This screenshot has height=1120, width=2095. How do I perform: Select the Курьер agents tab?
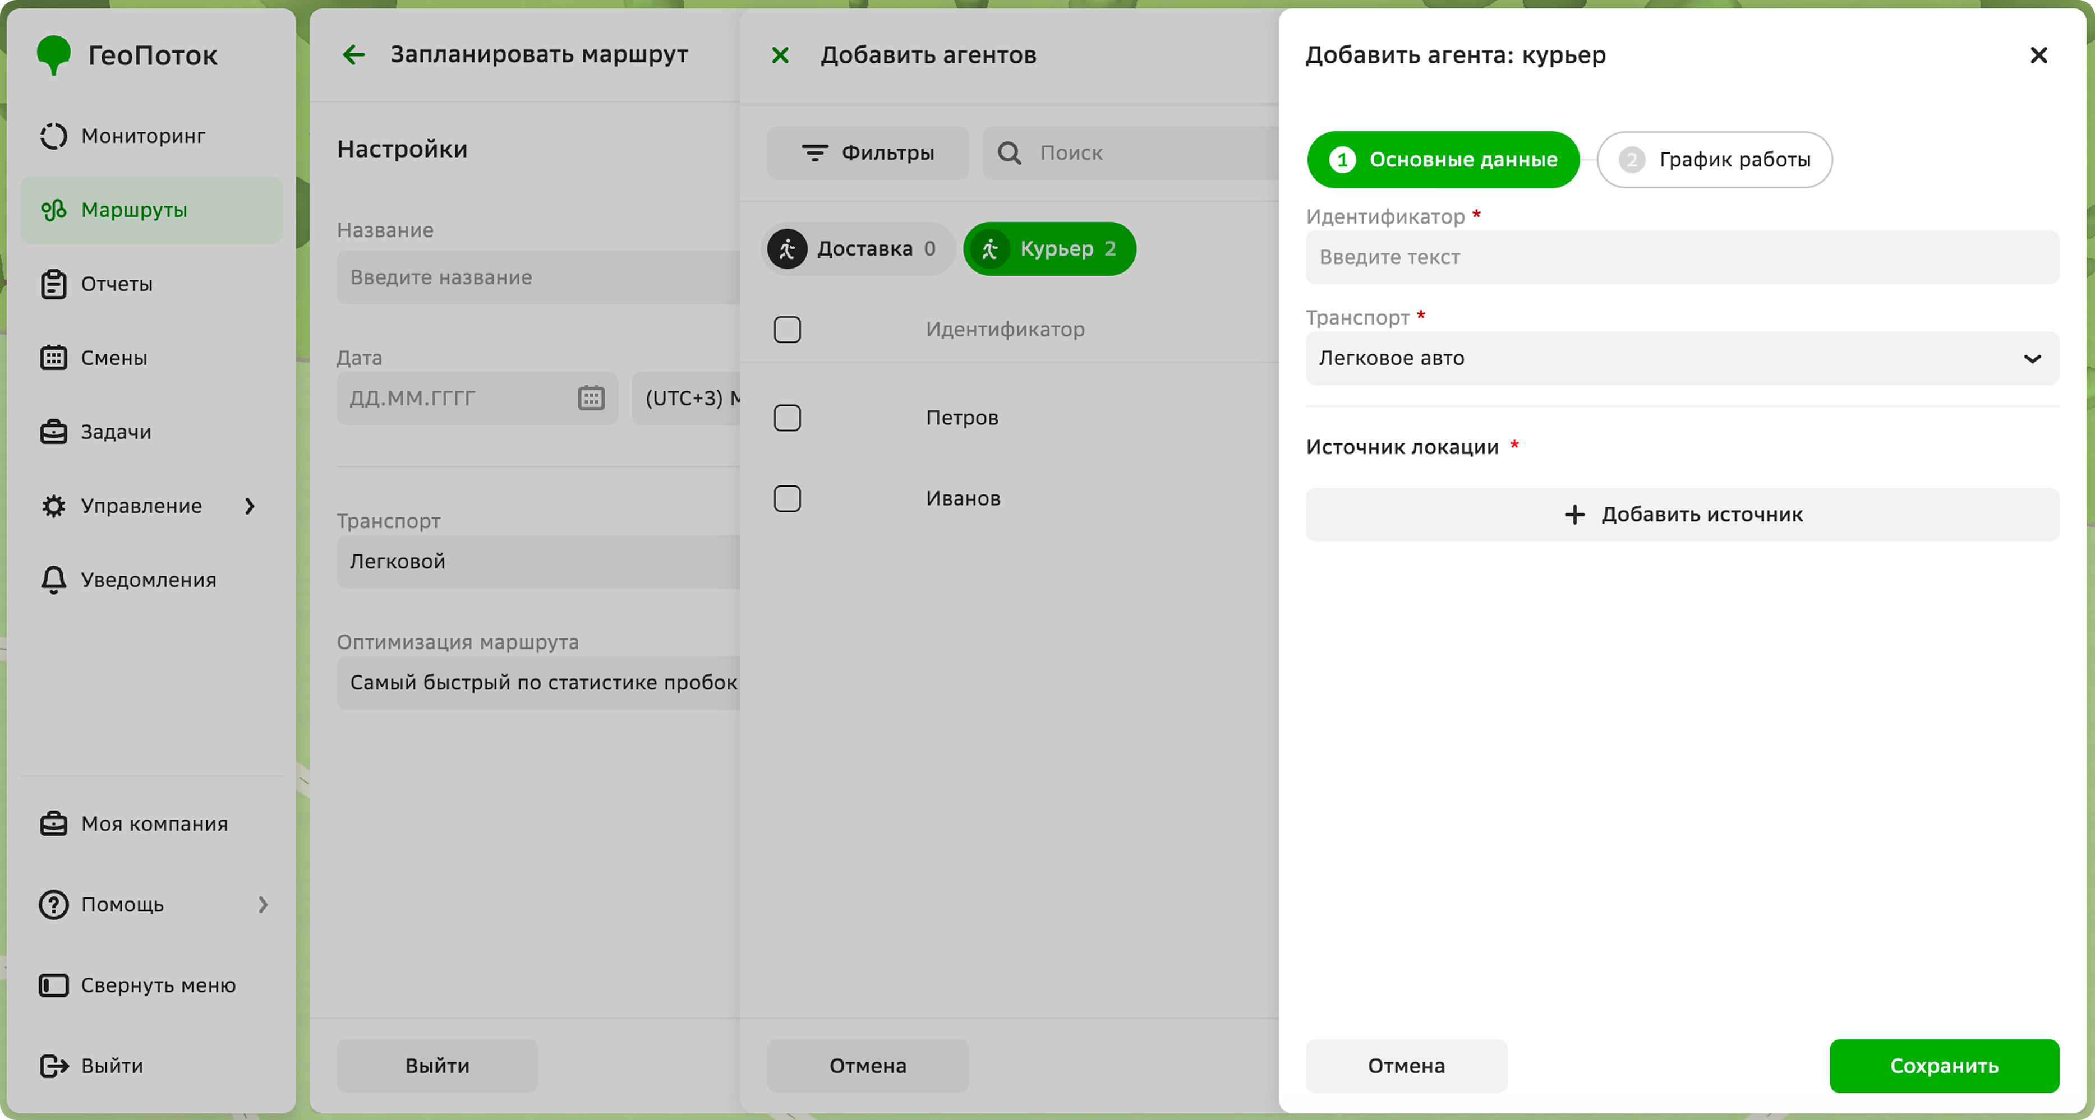1049,249
